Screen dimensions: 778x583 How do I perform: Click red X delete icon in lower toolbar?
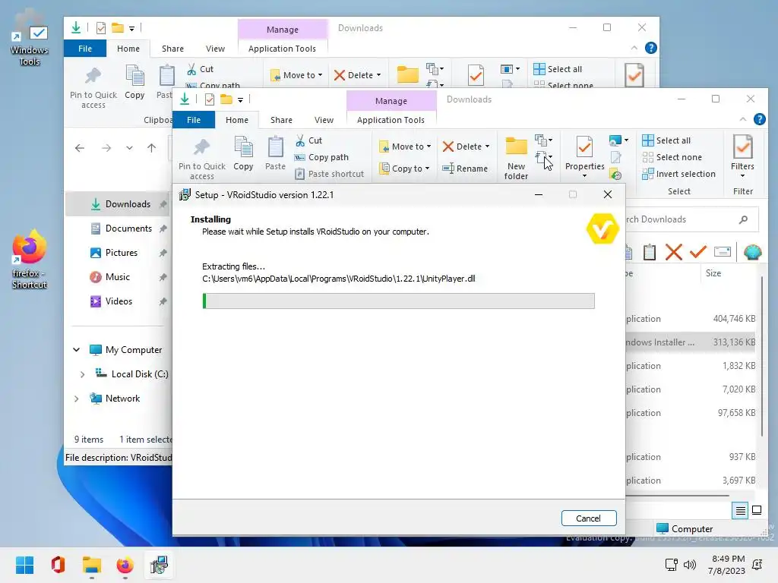673,252
